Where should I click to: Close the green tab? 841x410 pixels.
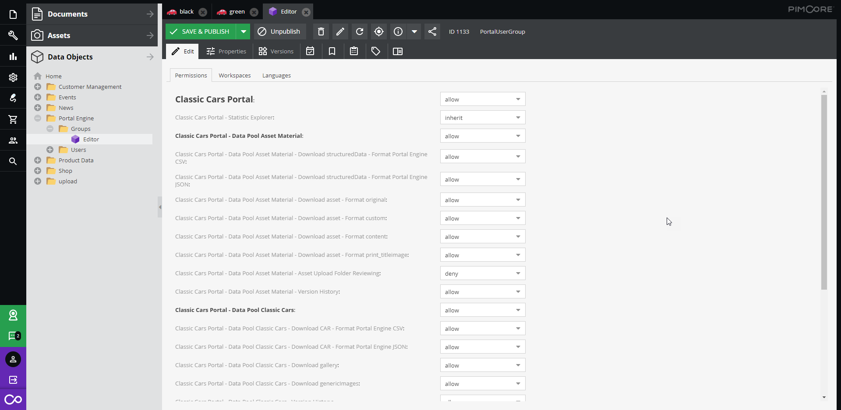[x=254, y=12]
